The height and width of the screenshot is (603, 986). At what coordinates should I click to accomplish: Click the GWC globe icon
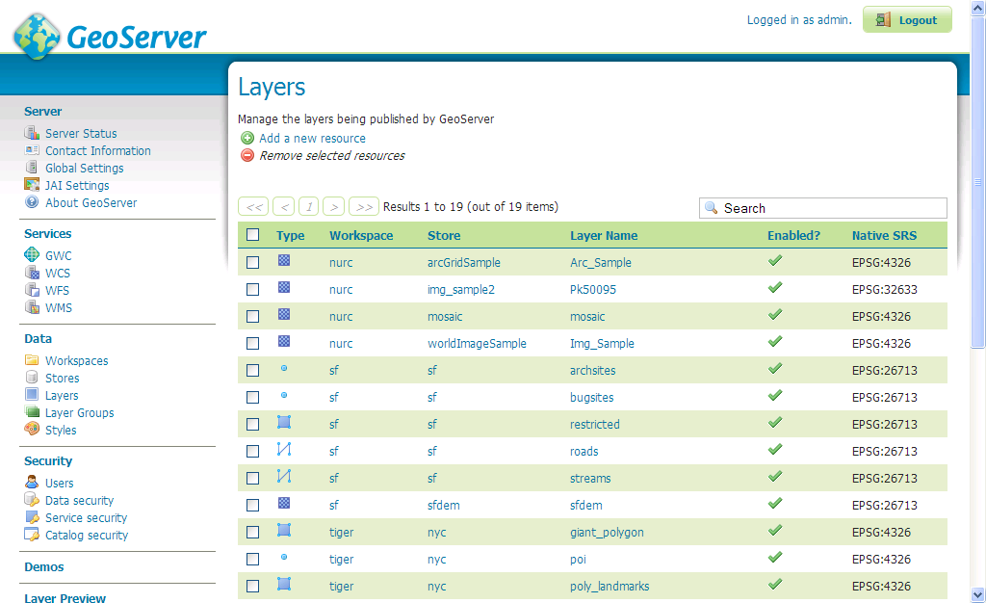(32, 254)
